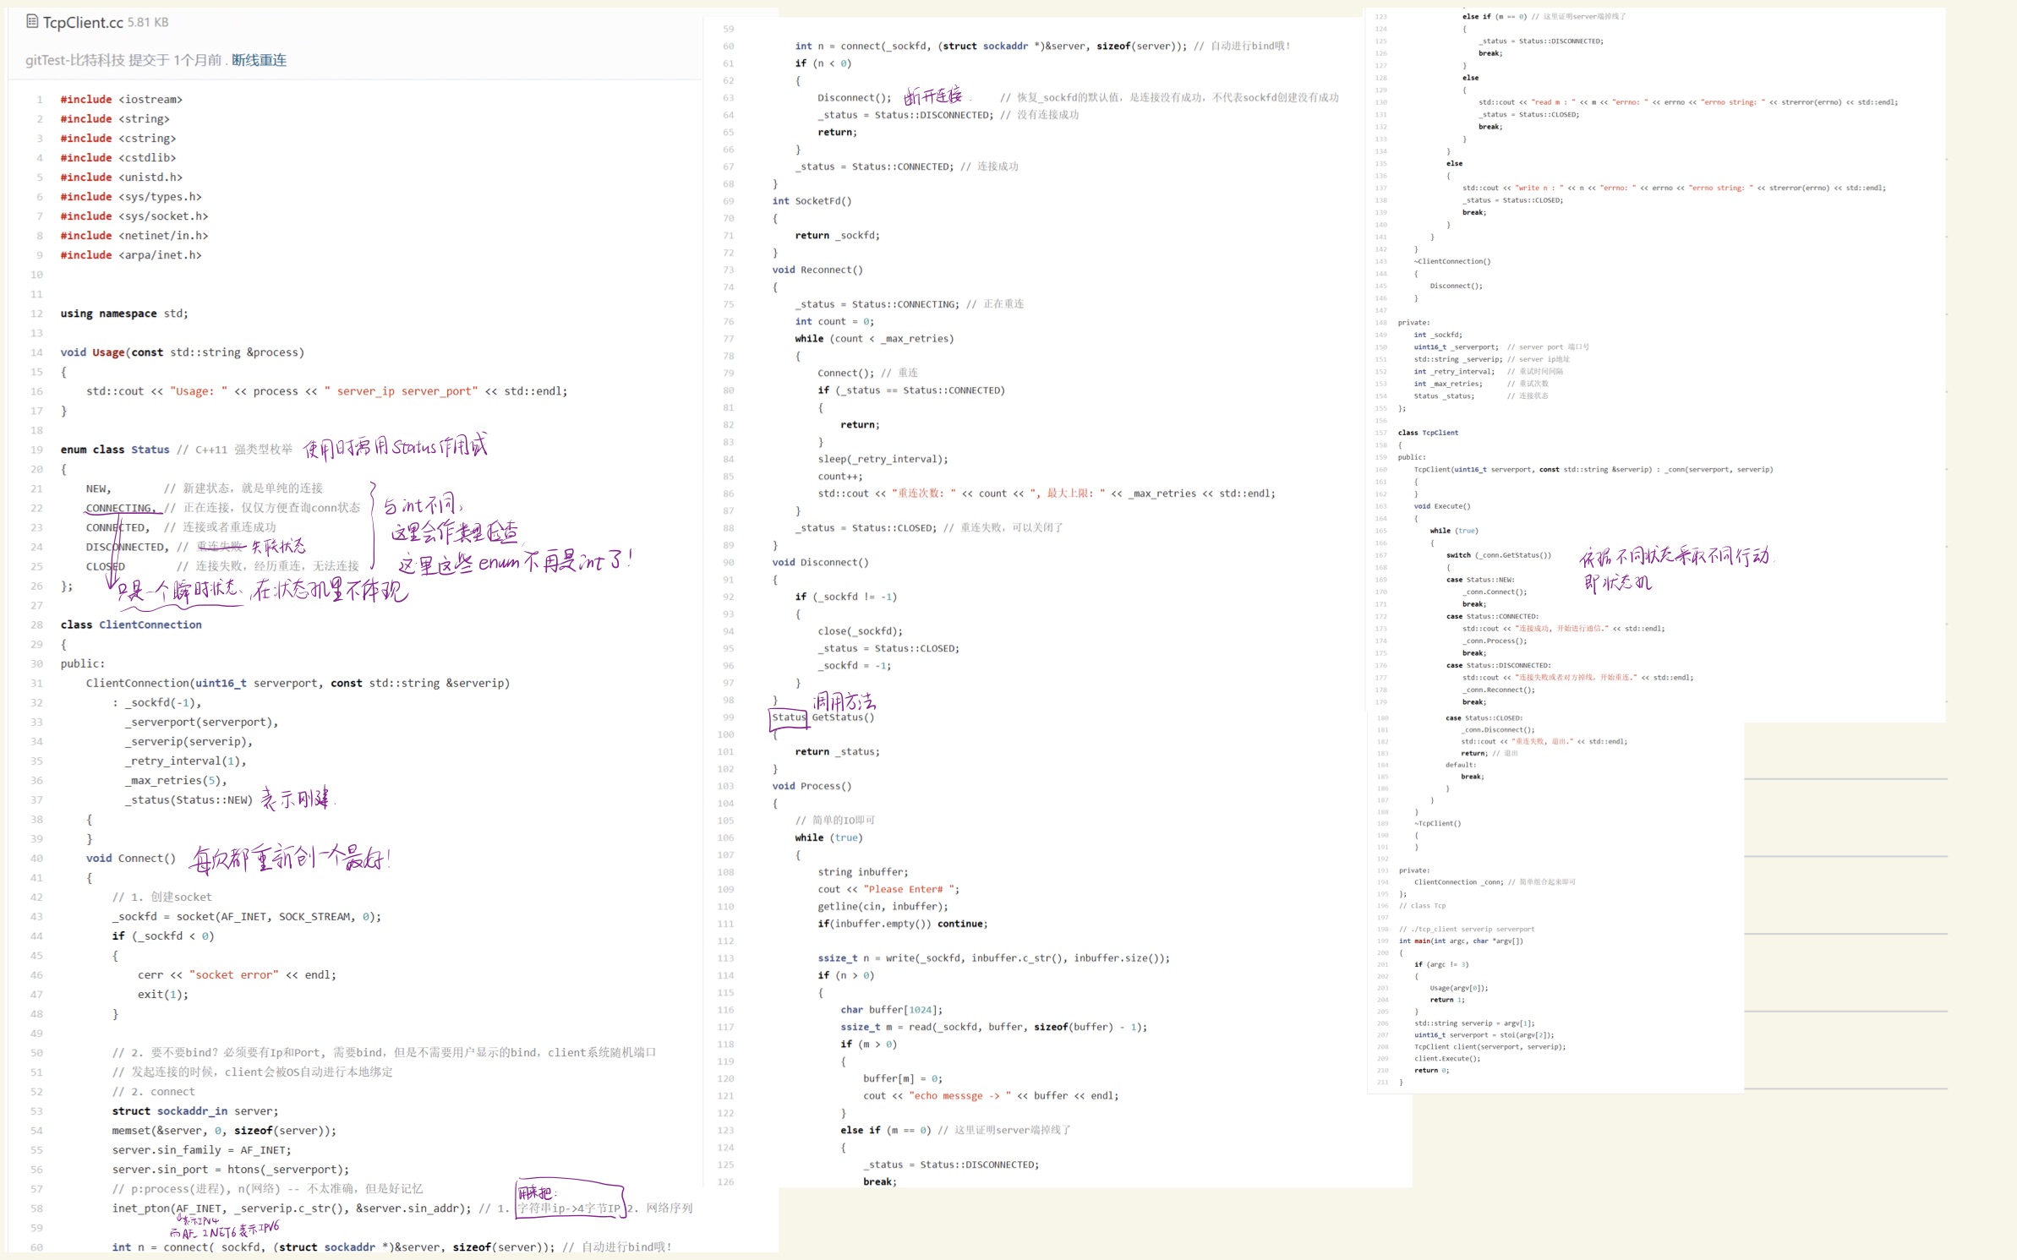This screenshot has height=1260, width=2017.
Task: Click the boxed Status return type on line 99
Action: [x=788, y=717]
